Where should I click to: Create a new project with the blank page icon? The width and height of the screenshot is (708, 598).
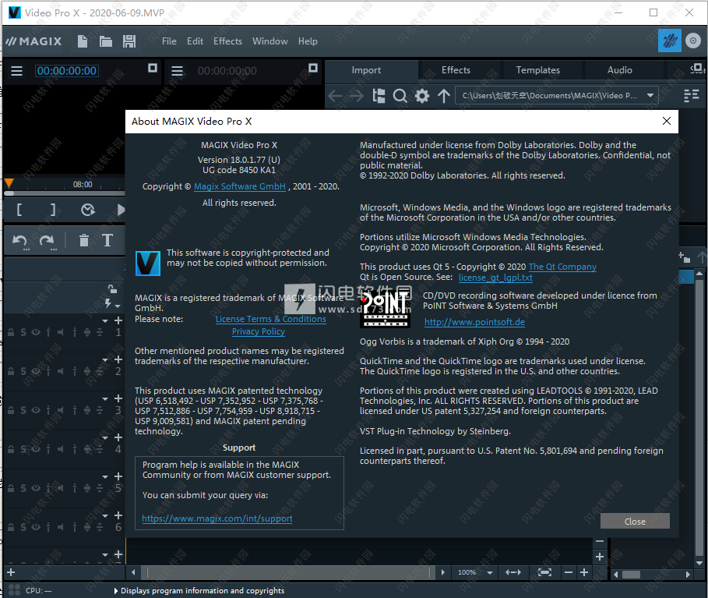pyautogui.click(x=83, y=41)
